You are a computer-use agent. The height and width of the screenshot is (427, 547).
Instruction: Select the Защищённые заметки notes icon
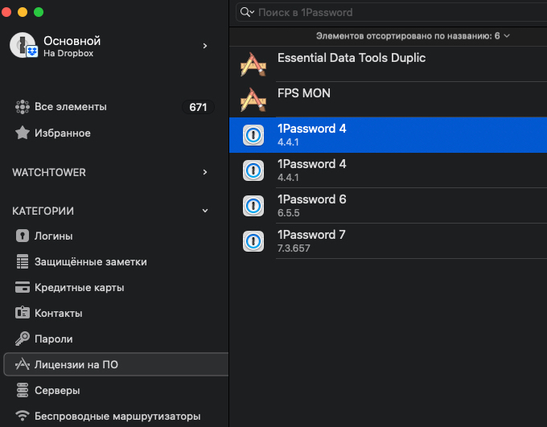(x=23, y=261)
